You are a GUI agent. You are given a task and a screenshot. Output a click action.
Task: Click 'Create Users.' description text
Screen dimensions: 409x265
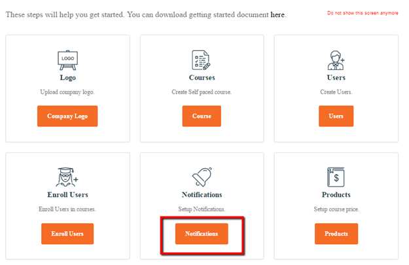tap(336, 92)
